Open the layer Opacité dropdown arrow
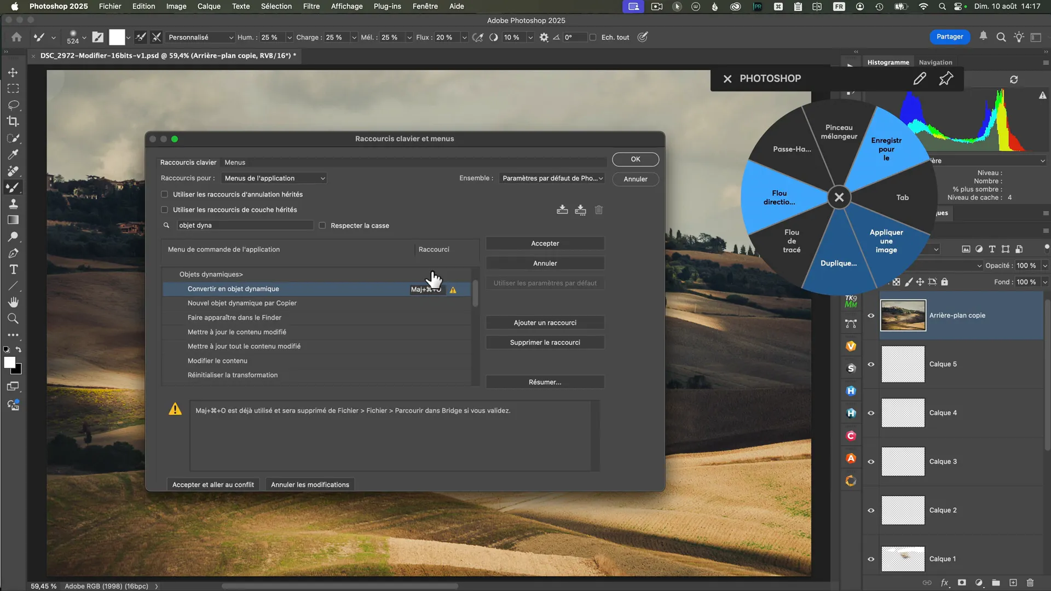1051x591 pixels. [1045, 265]
